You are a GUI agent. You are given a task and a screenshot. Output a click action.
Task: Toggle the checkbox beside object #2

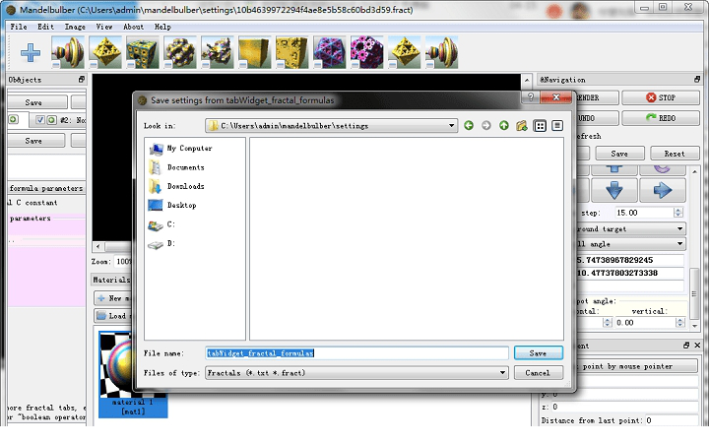[x=39, y=120]
